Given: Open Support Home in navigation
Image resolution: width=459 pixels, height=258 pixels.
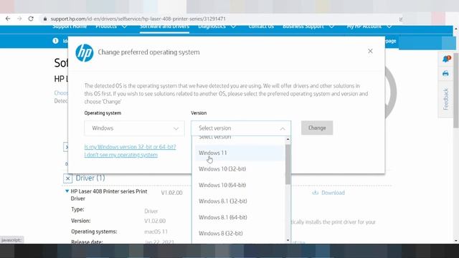Looking at the screenshot, I should click(x=70, y=27).
